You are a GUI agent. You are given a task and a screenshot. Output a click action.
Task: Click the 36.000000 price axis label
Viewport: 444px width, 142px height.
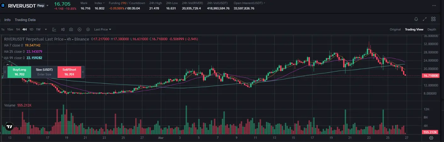[431, 36]
